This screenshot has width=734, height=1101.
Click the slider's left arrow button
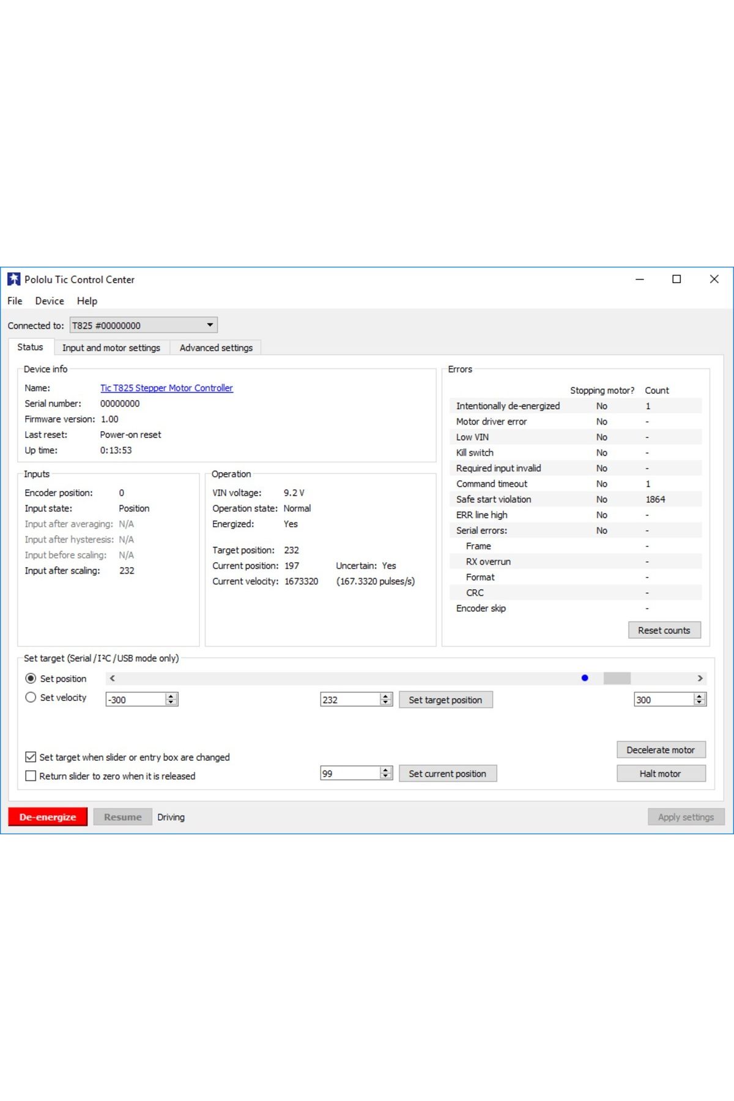click(112, 678)
